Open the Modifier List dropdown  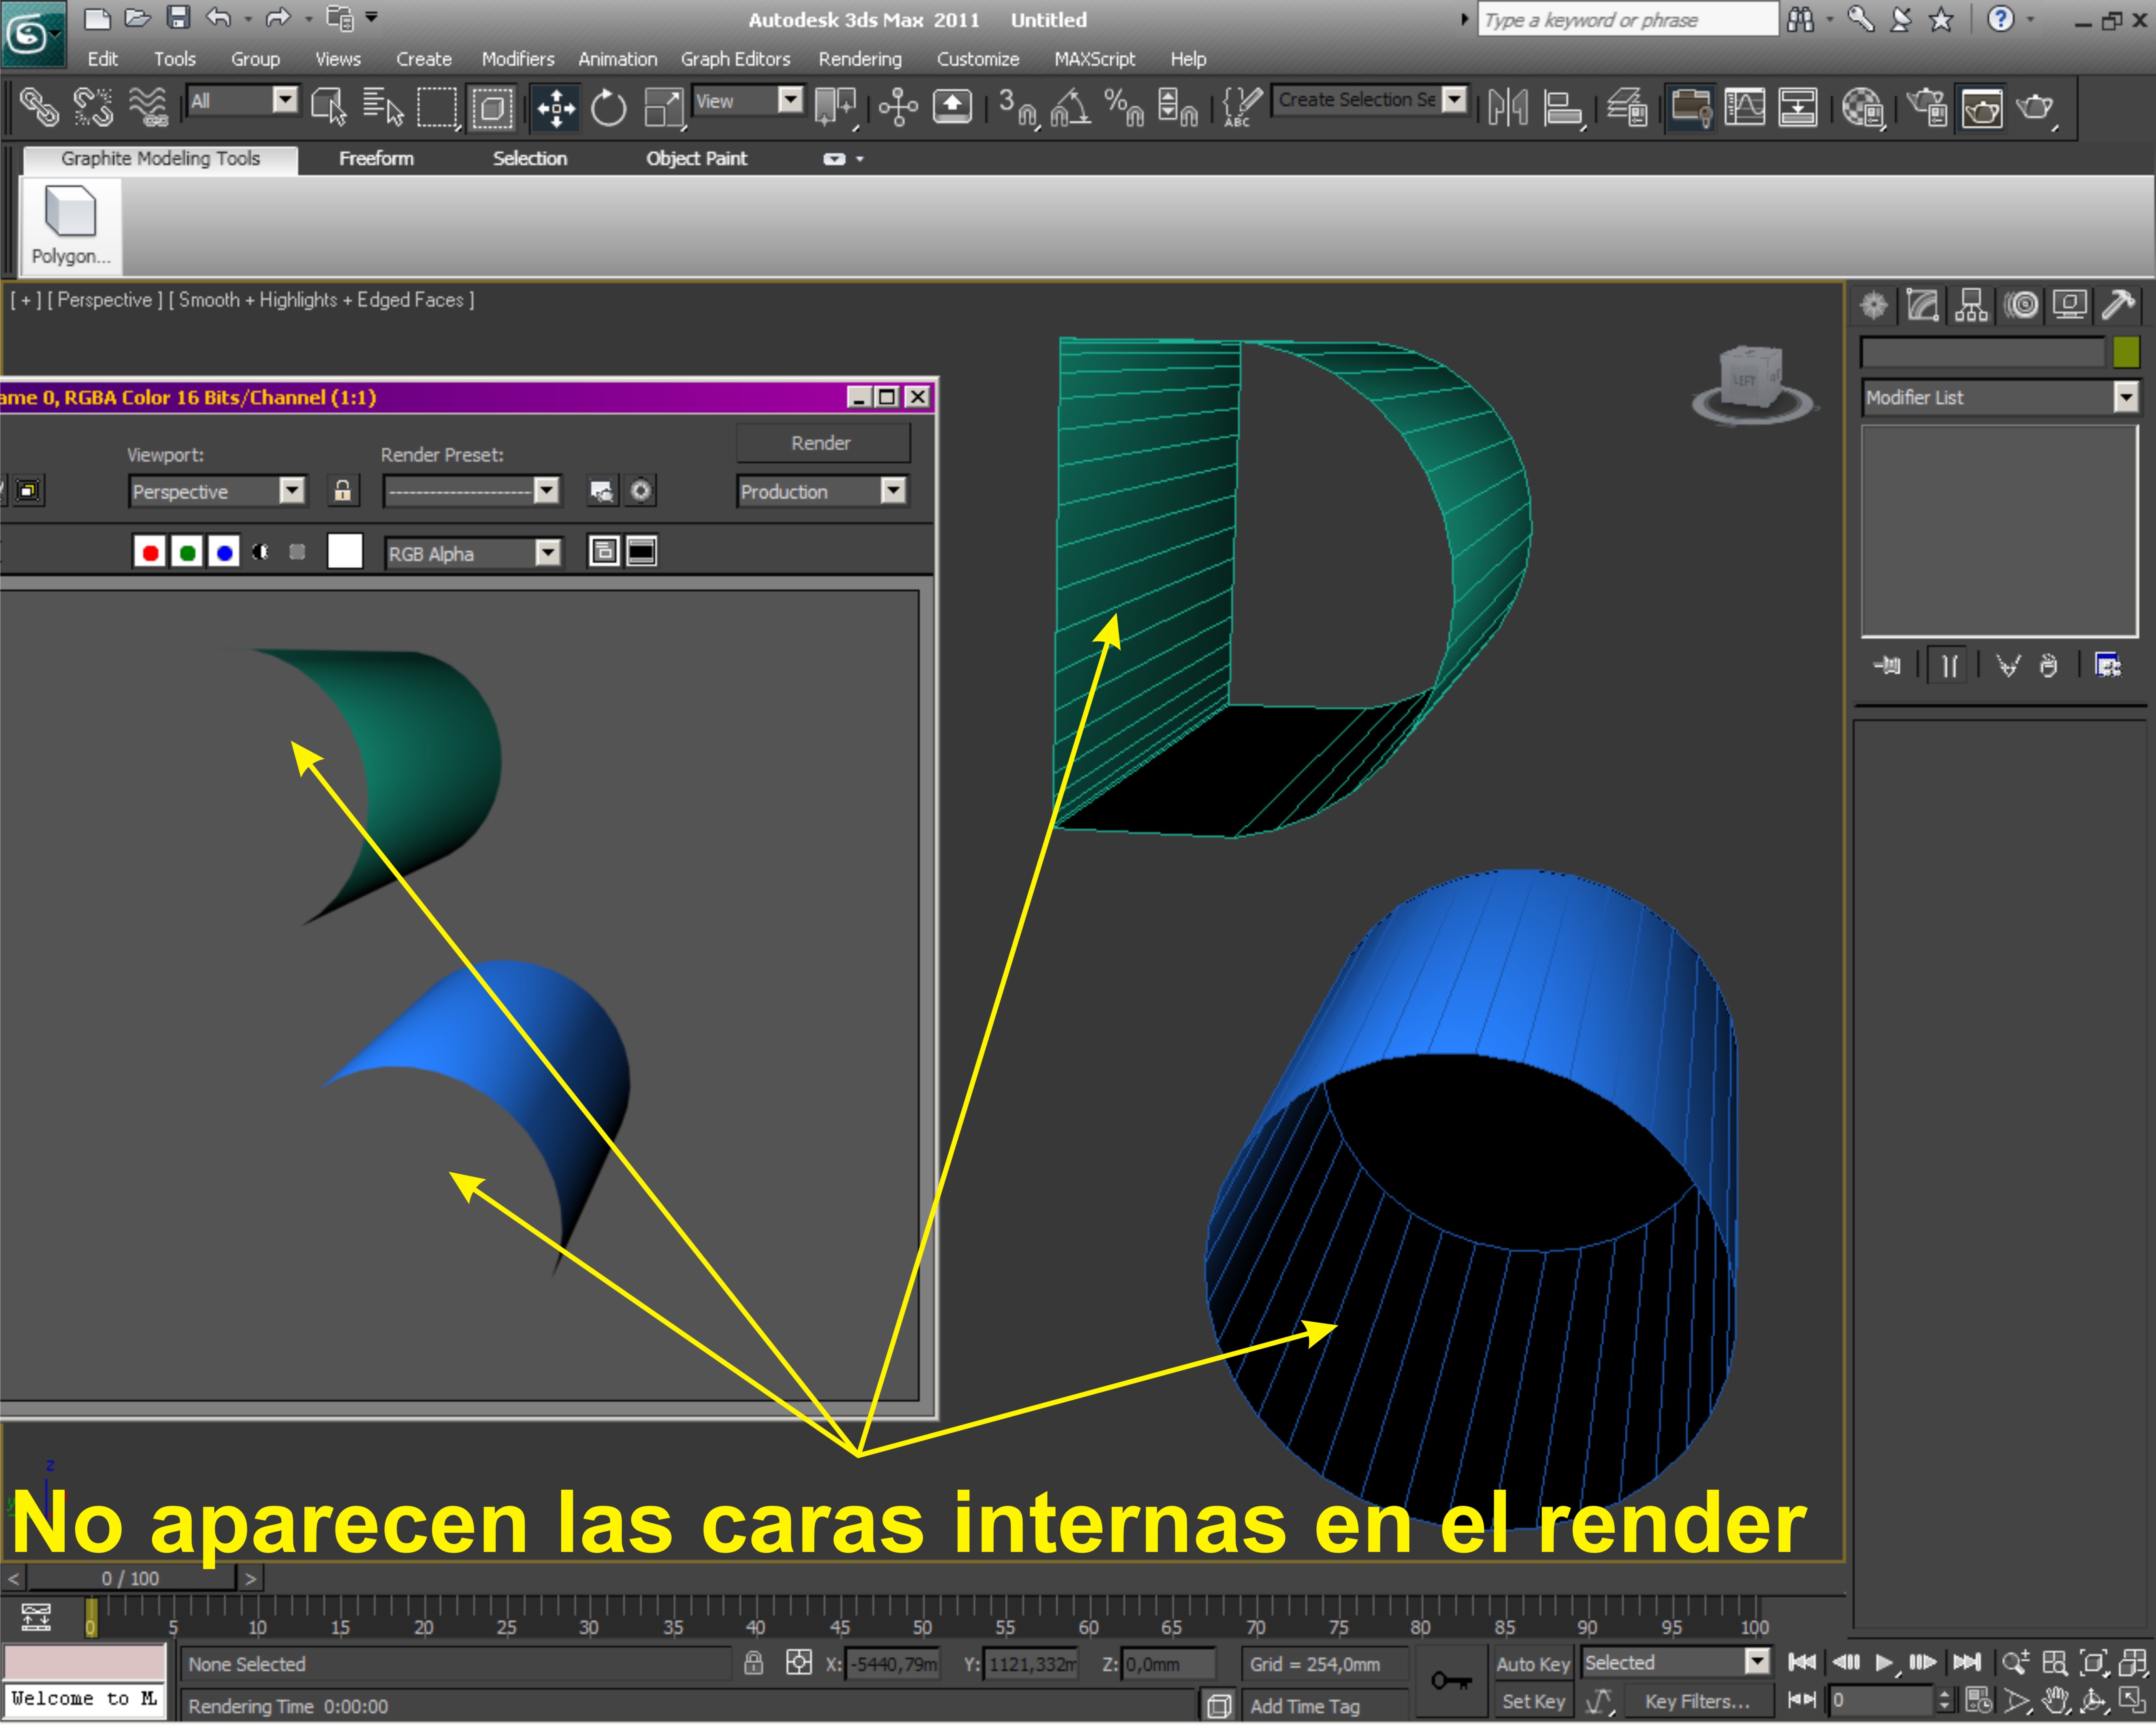tap(2125, 398)
